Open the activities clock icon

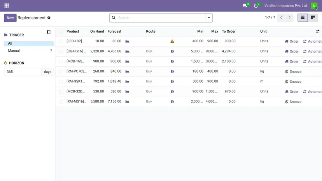(x=255, y=5)
